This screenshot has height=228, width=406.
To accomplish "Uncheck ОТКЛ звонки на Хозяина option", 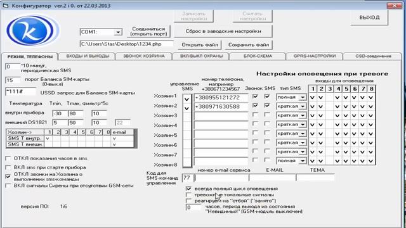I will pyautogui.click(x=8, y=176).
